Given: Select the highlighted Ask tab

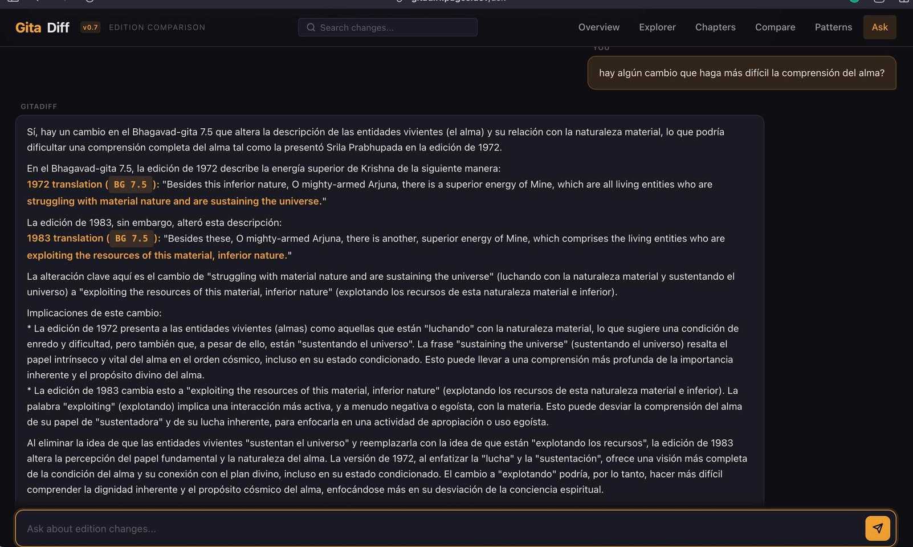Looking at the screenshot, I should pyautogui.click(x=879, y=27).
